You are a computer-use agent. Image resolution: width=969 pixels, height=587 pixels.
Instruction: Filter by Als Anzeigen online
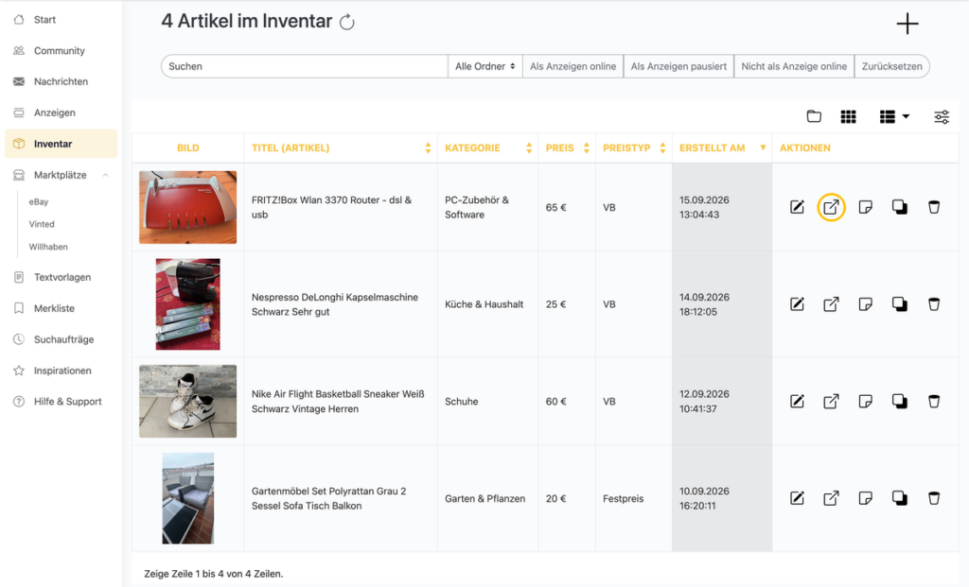click(573, 66)
